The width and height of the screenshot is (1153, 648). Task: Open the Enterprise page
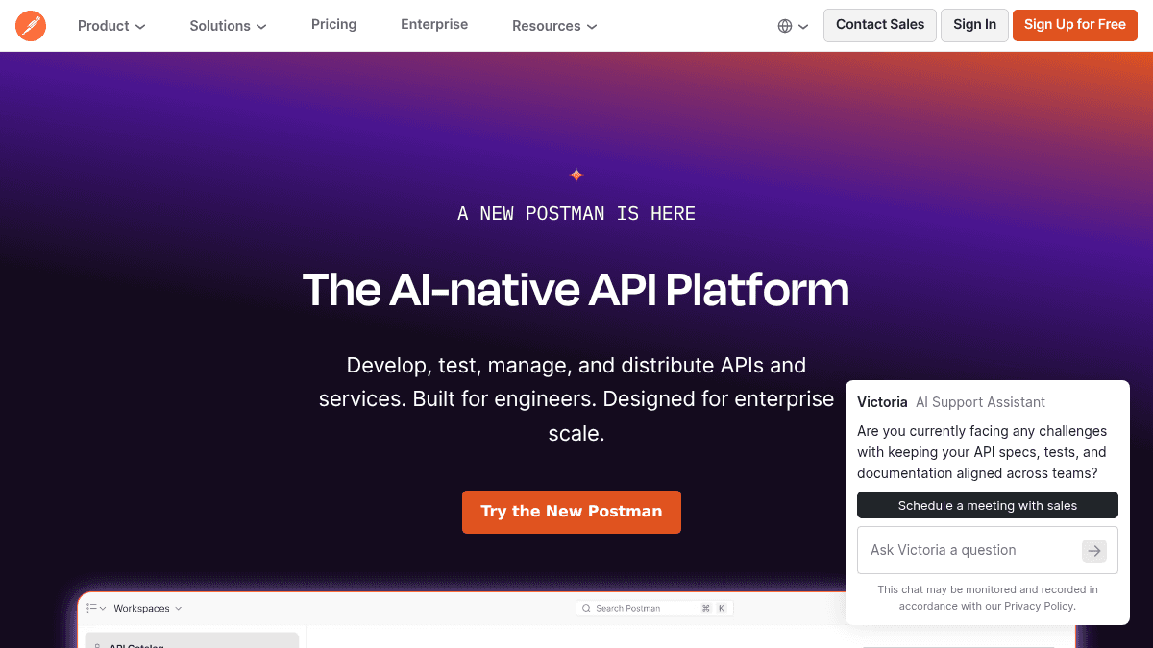point(434,24)
